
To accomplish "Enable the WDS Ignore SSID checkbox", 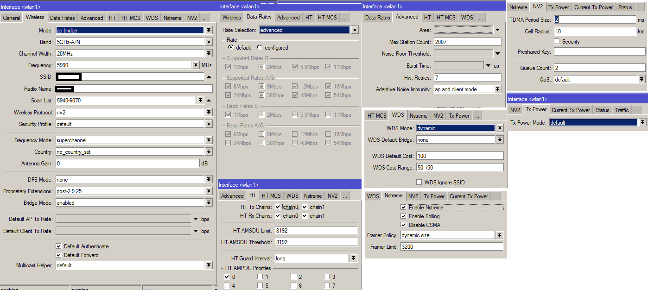I will click(x=419, y=183).
